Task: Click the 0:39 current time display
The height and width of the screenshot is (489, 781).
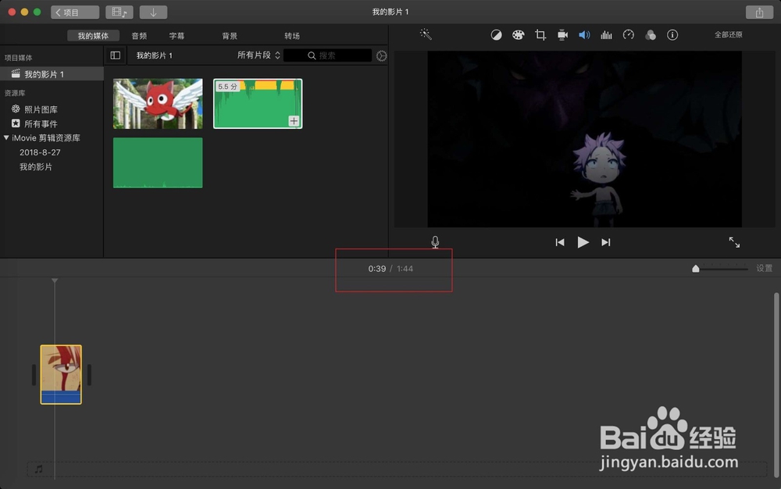Action: click(377, 269)
